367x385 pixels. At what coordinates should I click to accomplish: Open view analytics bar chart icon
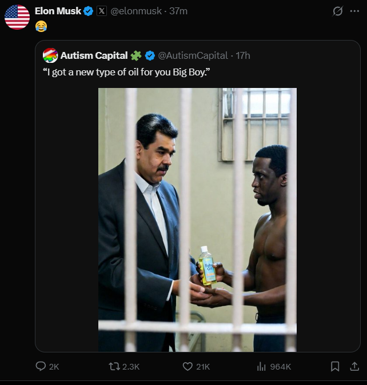coord(261,366)
